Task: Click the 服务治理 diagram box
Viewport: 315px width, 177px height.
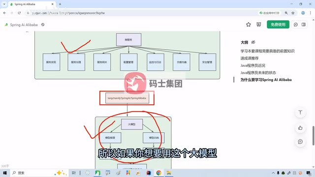Action: (x=76, y=62)
